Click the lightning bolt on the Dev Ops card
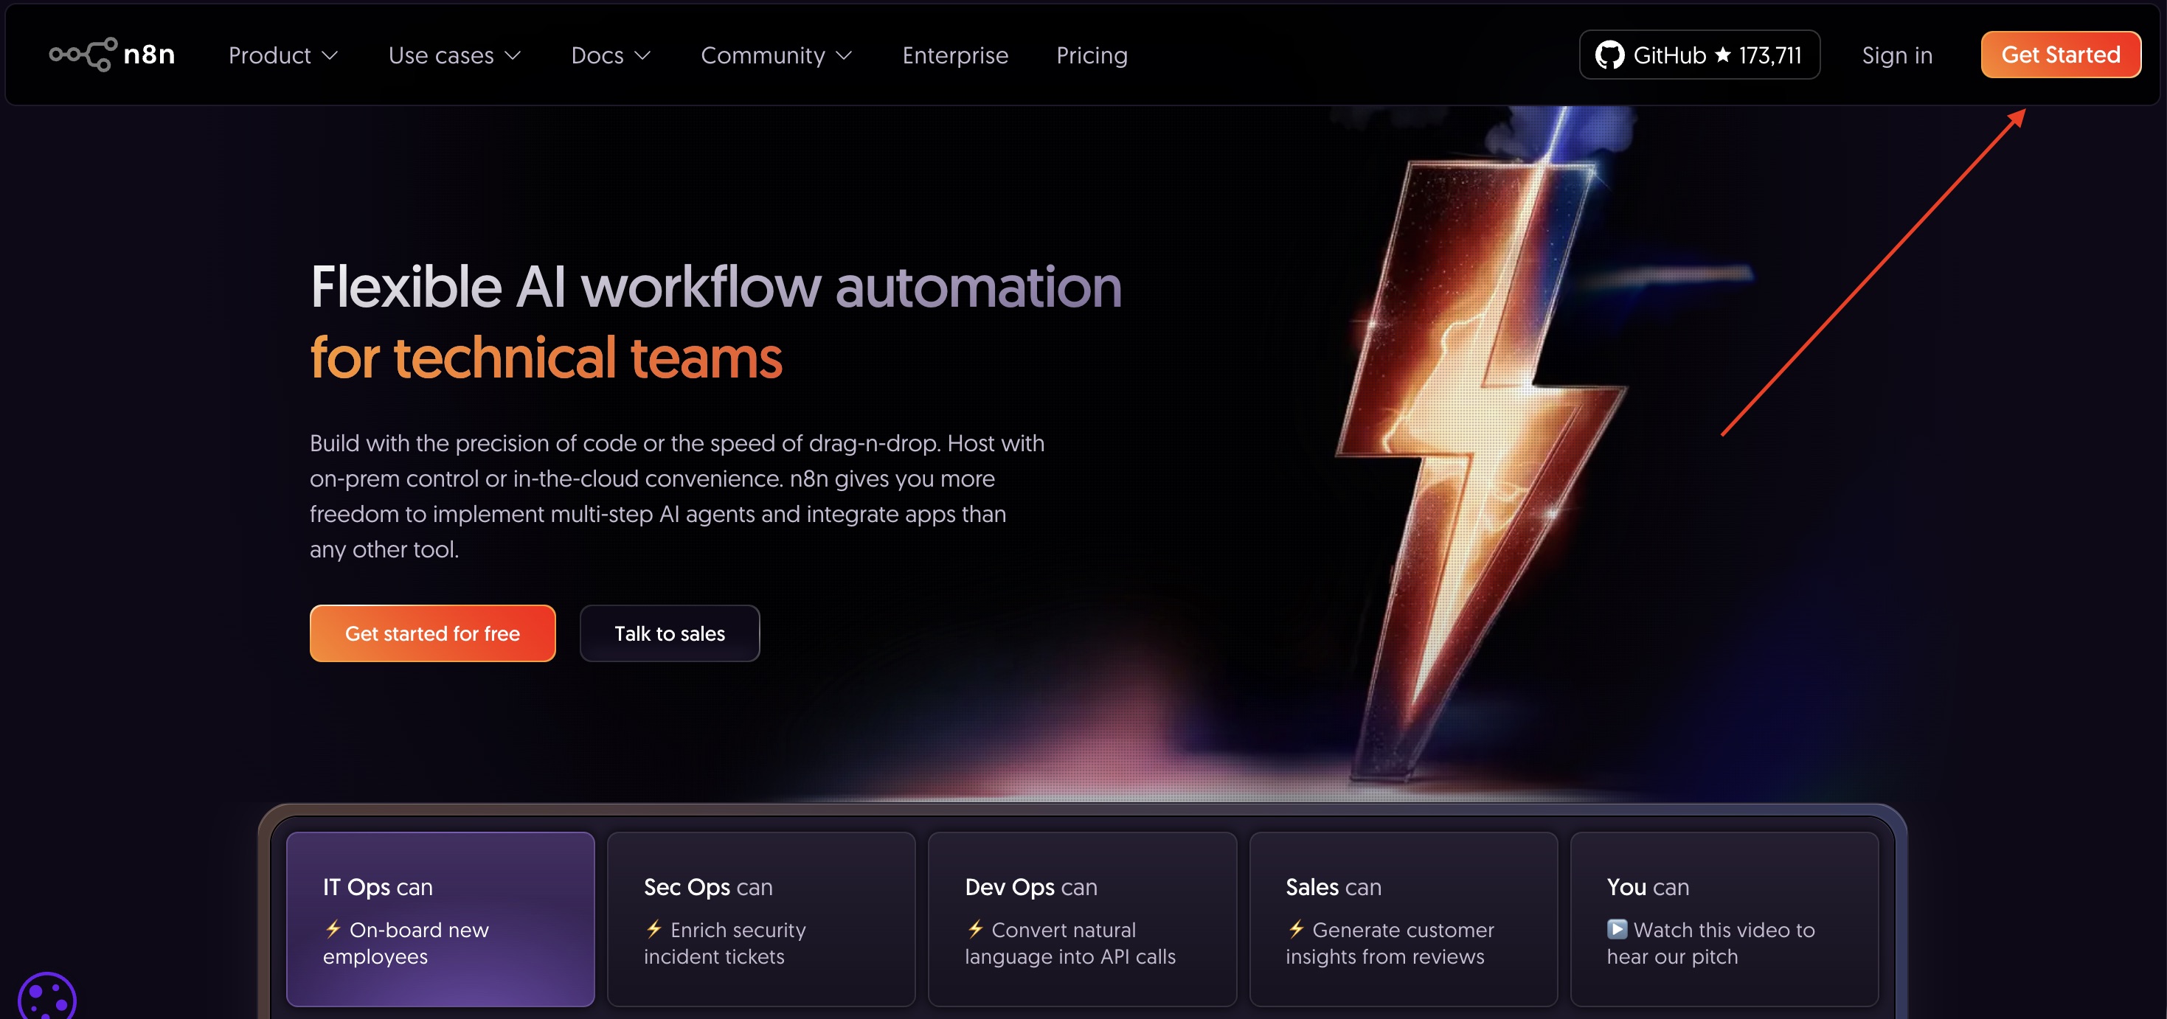 (x=975, y=930)
